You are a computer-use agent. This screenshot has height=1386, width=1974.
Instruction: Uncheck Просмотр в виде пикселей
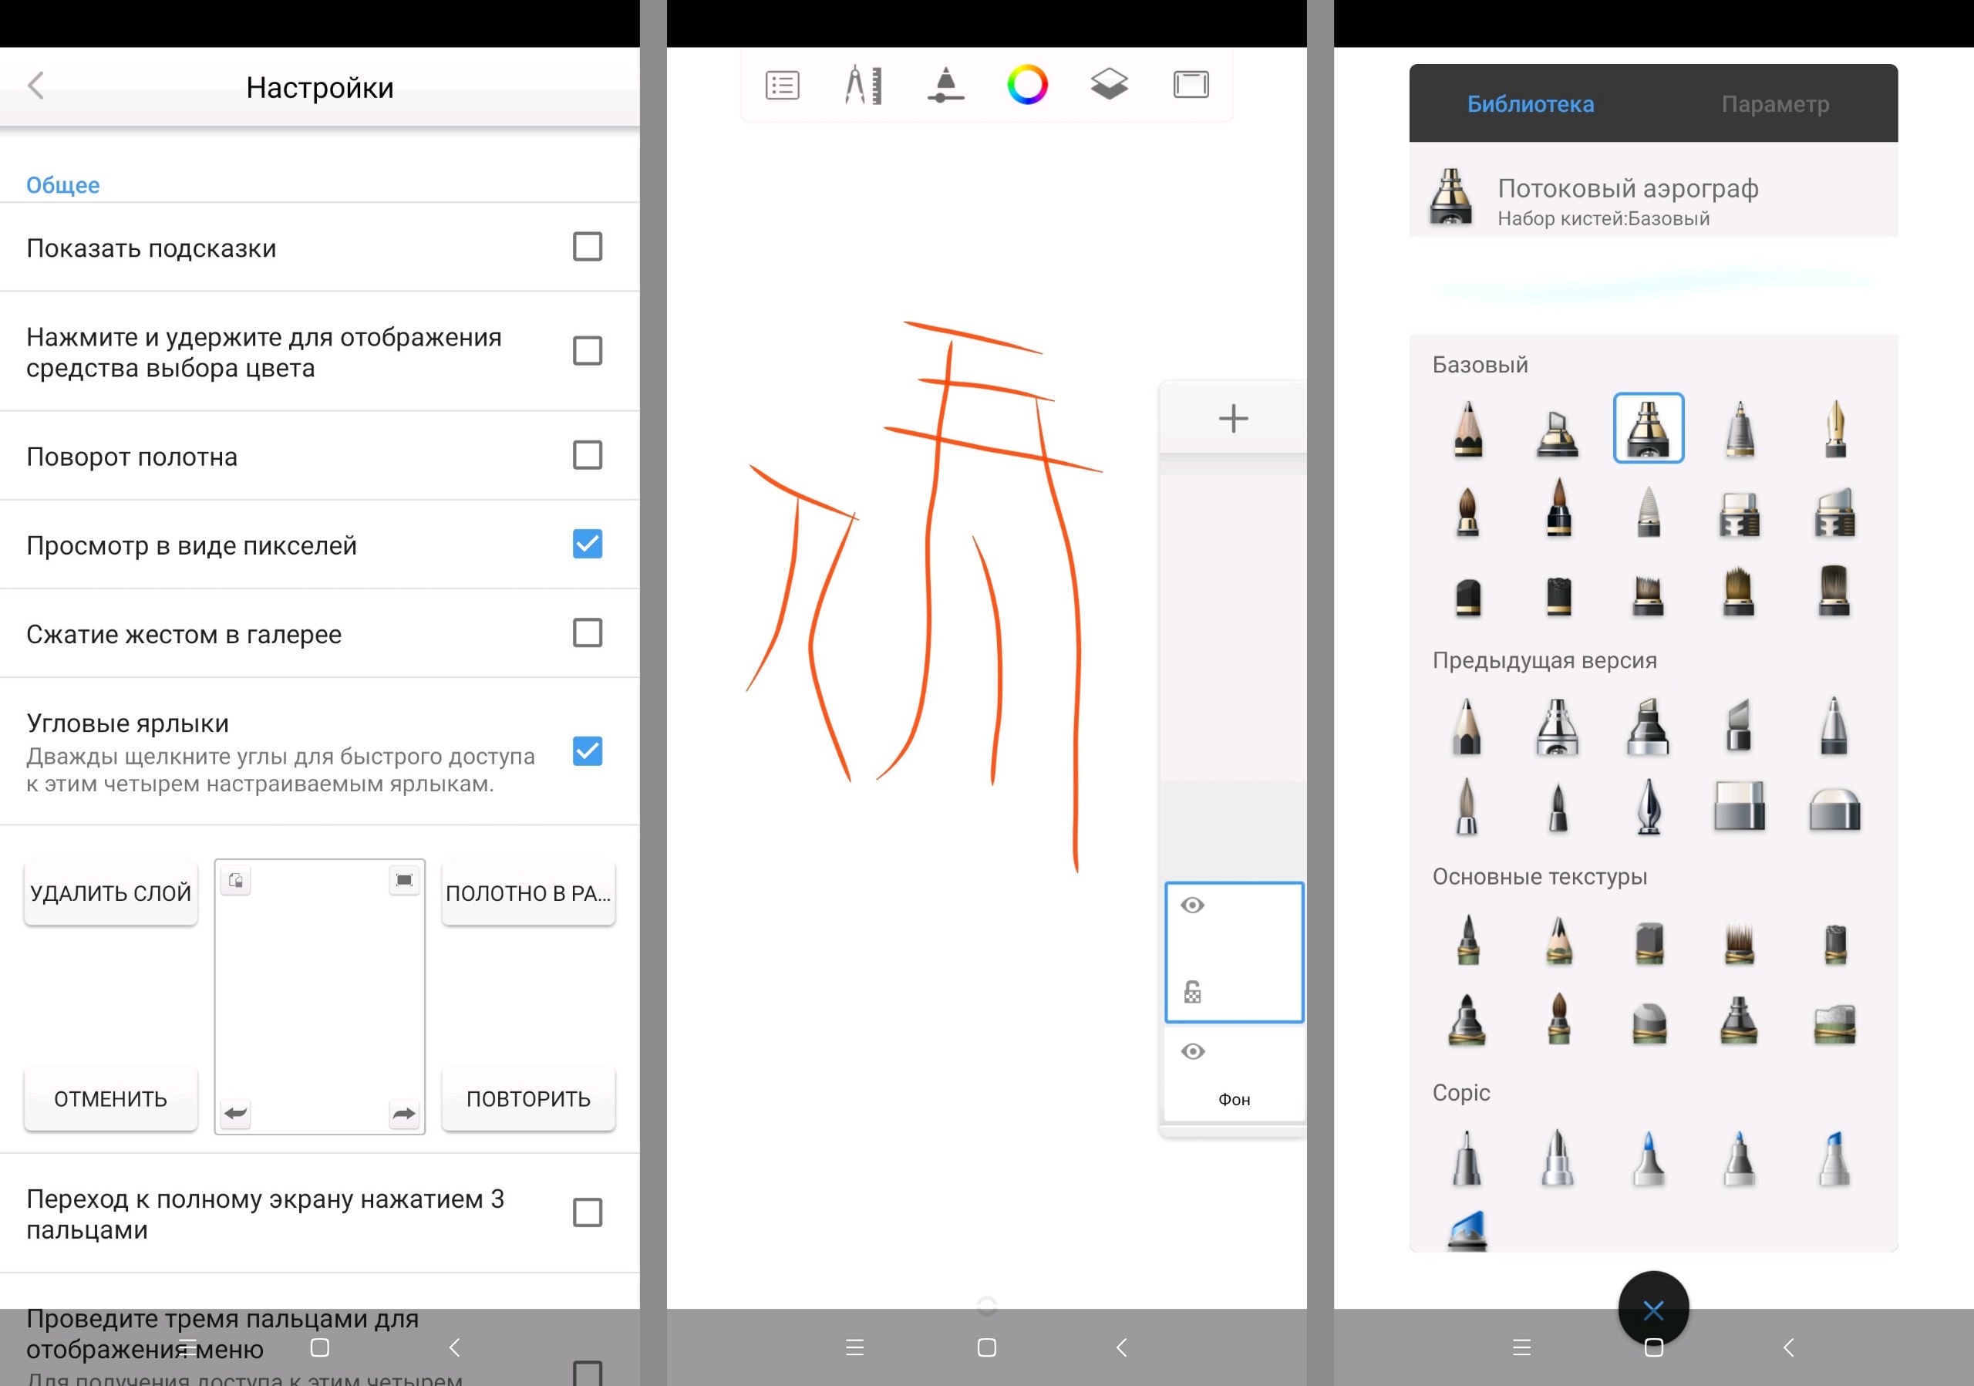(588, 544)
